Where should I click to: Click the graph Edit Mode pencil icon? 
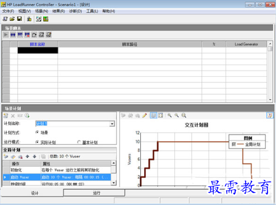click(x=145, y=115)
